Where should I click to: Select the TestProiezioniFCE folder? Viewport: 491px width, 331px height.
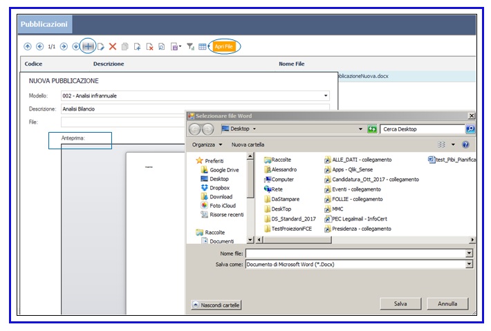point(288,229)
